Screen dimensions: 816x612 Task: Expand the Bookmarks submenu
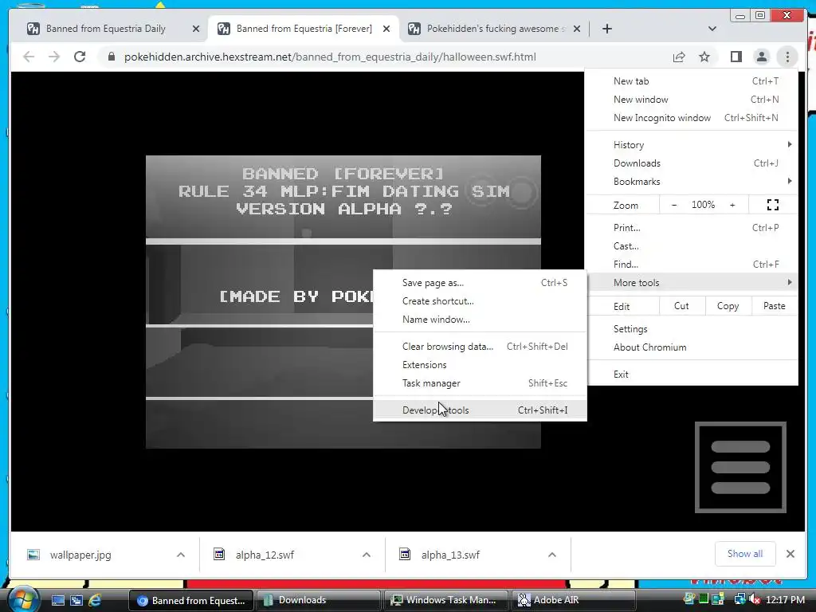click(x=692, y=181)
